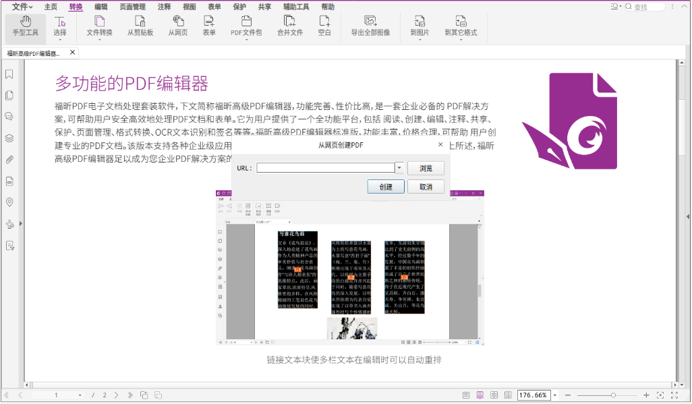Click the zoom percentage box showing 176.66%

534,395
